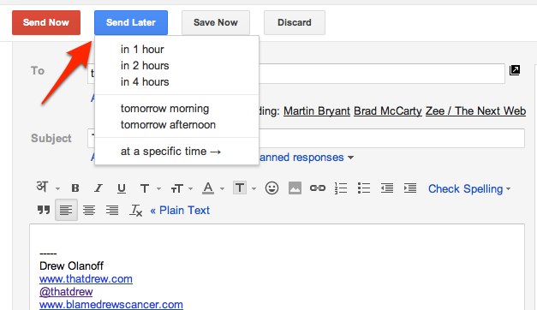Viewport: 537px width, 310px height.
Task: Center-align the message text
Action: point(89,210)
